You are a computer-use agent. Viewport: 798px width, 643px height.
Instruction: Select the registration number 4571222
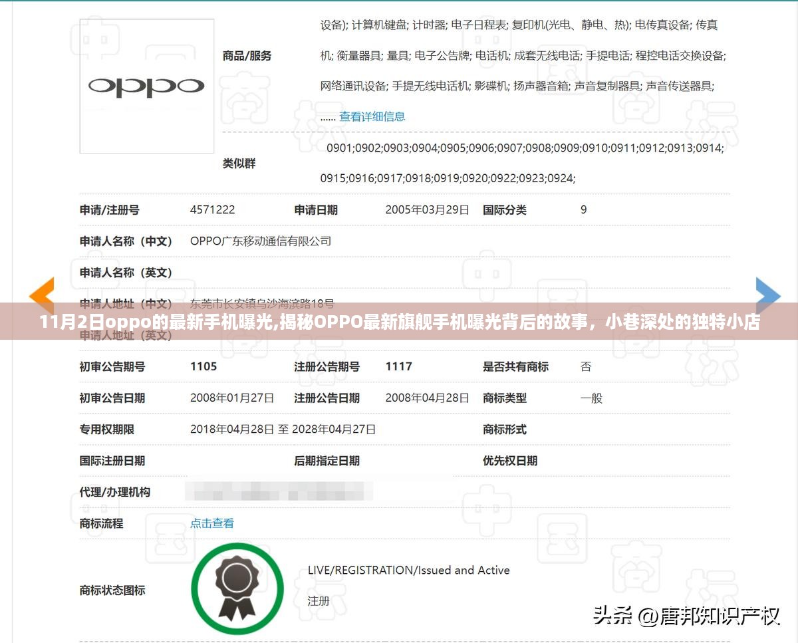212,209
